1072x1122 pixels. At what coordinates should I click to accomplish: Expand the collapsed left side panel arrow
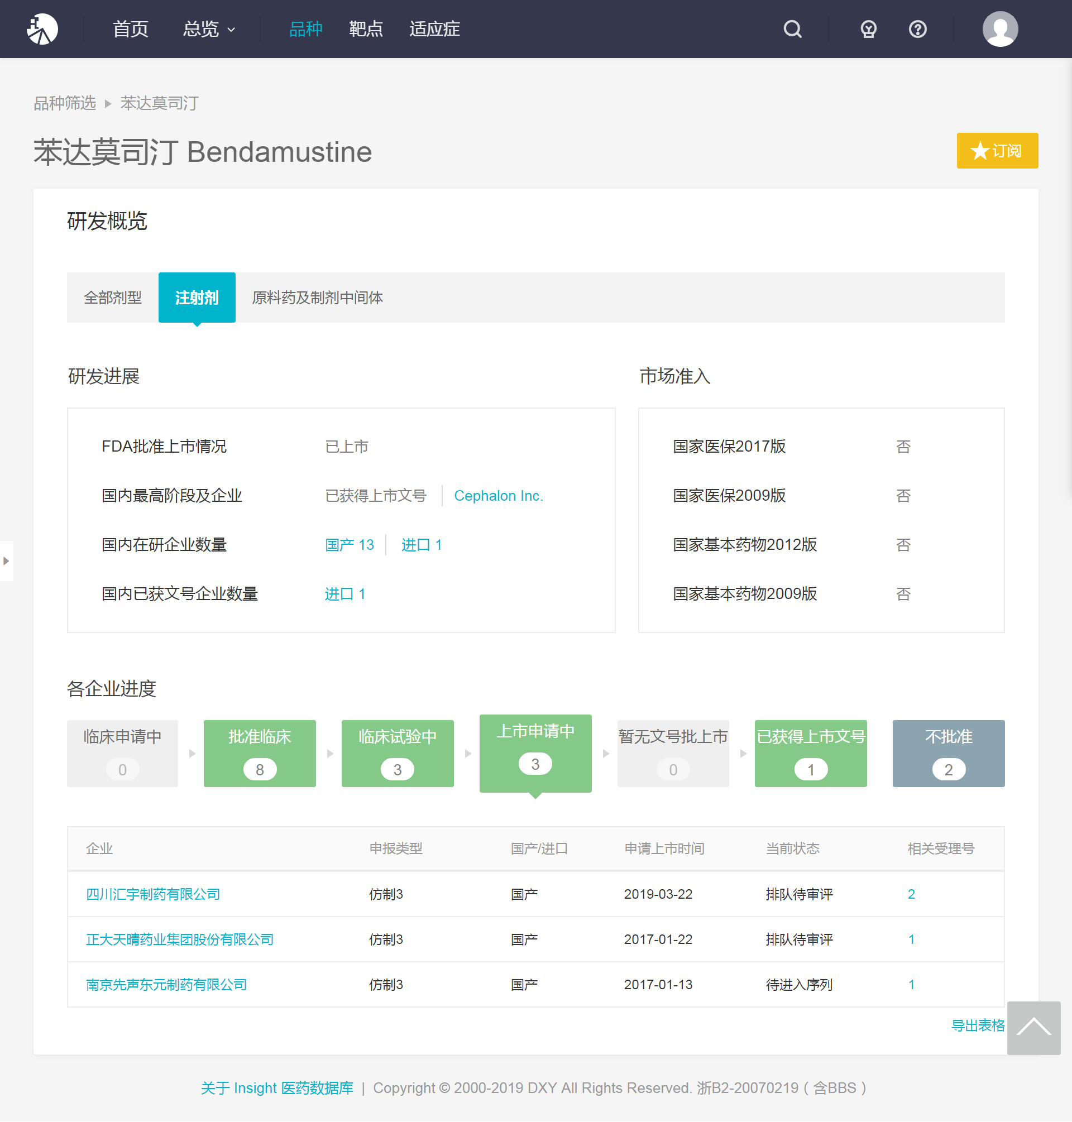coord(6,561)
